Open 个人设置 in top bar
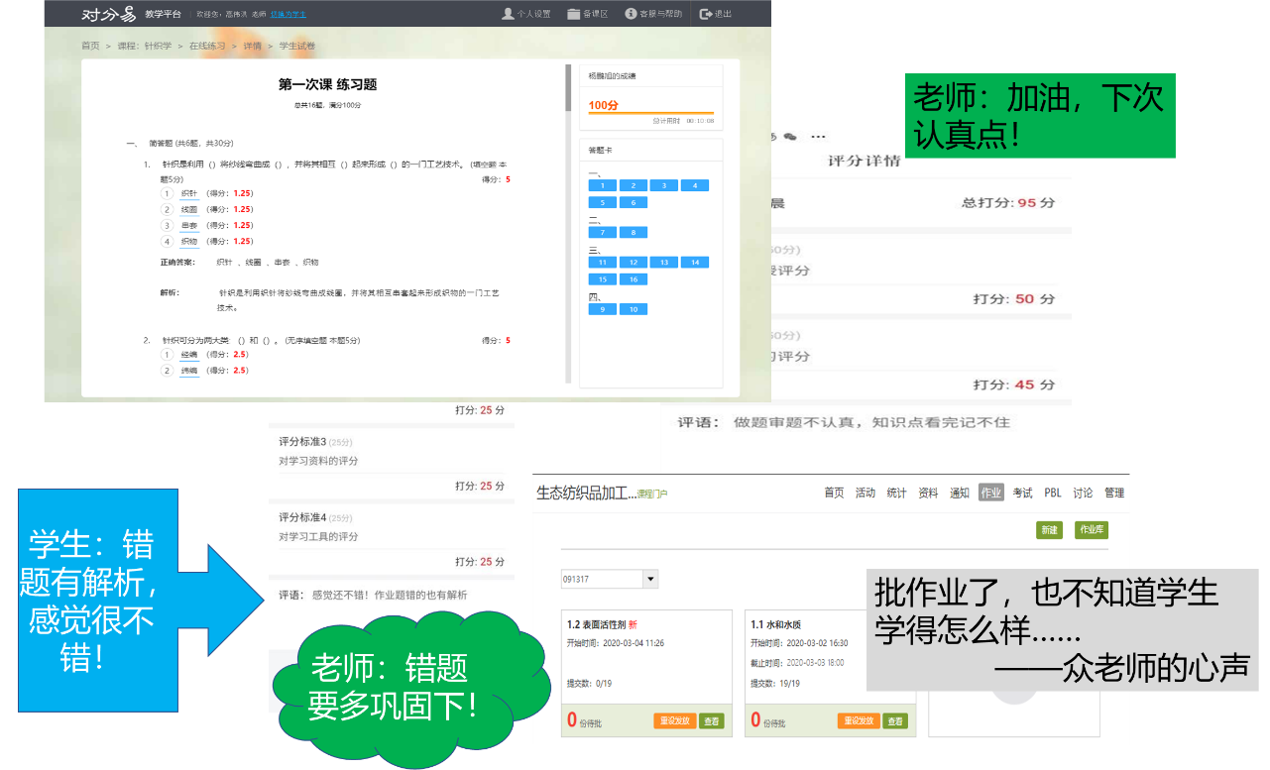Screen dimensions: 1270x770 point(508,14)
